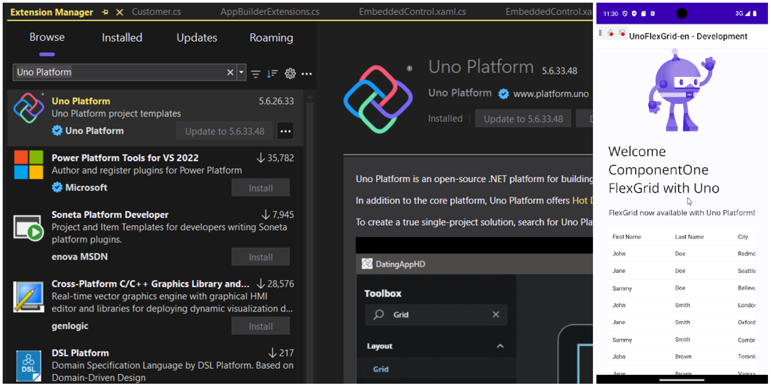The width and height of the screenshot is (771, 386).
Task: Install Soneta Platform Developer
Action: point(261,257)
